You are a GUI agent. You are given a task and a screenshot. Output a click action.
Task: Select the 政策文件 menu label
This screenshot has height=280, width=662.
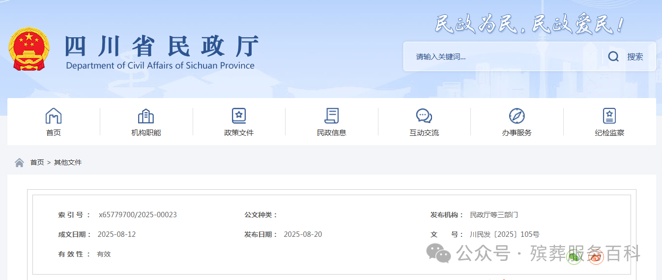[x=239, y=133]
